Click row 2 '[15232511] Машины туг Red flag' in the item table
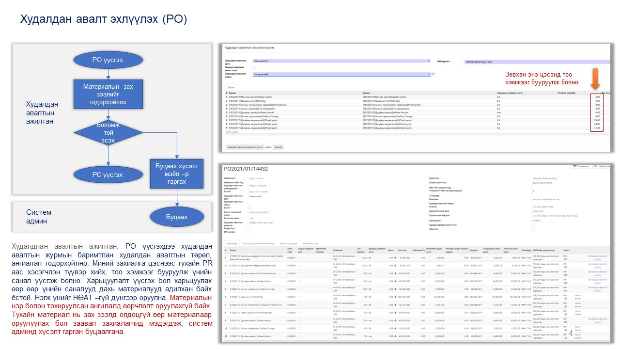 click(x=417, y=101)
